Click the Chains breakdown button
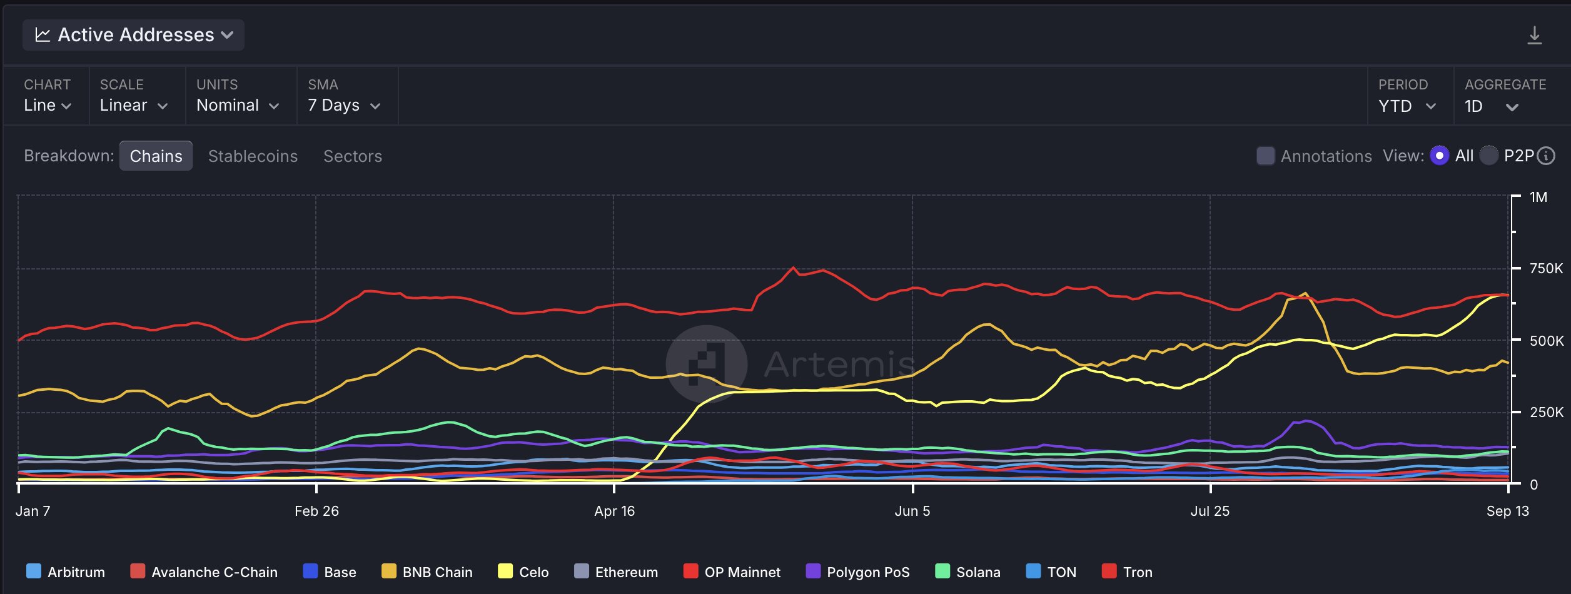Screen dimensions: 1571x594 156,156
